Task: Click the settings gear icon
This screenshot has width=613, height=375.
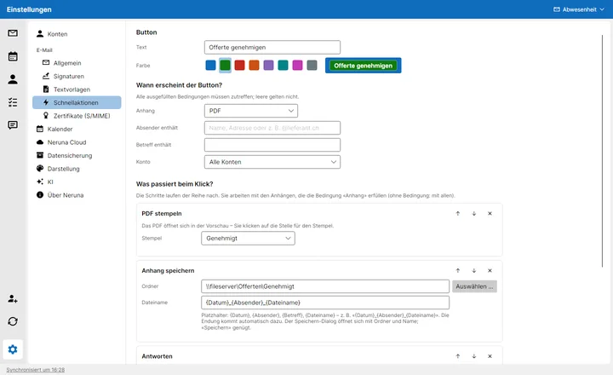Action: [x=13, y=349]
